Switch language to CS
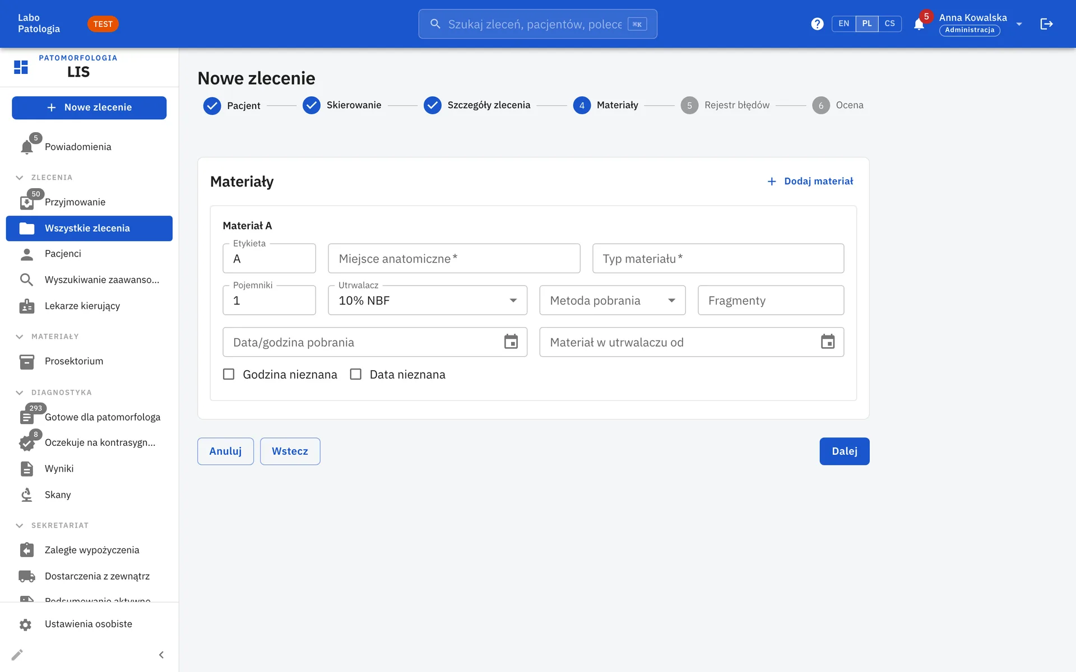Image resolution: width=1076 pixels, height=672 pixels. (x=889, y=24)
